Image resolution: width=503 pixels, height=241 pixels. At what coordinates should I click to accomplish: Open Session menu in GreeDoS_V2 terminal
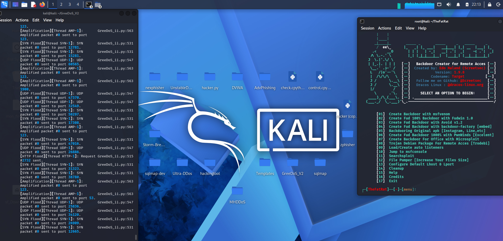[6, 20]
